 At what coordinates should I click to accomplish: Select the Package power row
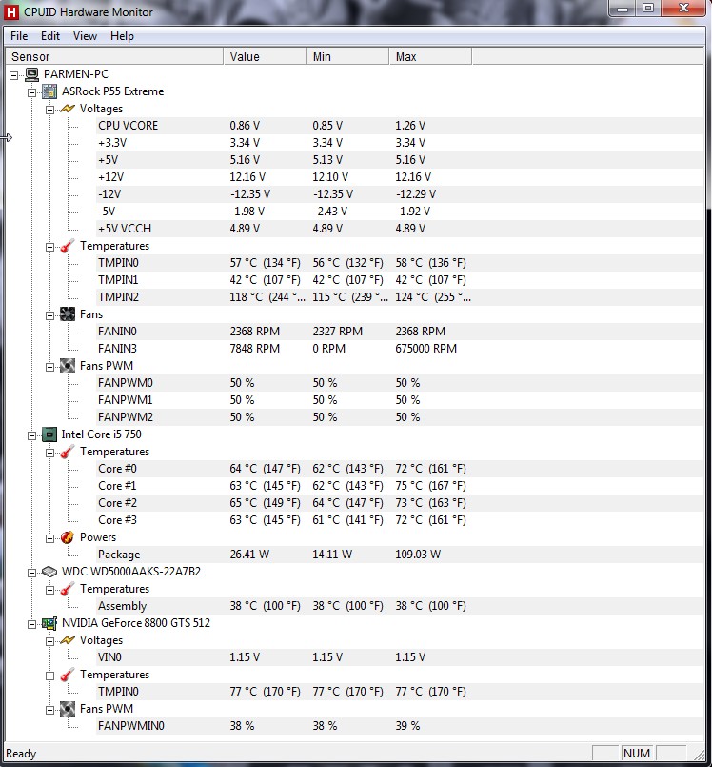click(400, 555)
